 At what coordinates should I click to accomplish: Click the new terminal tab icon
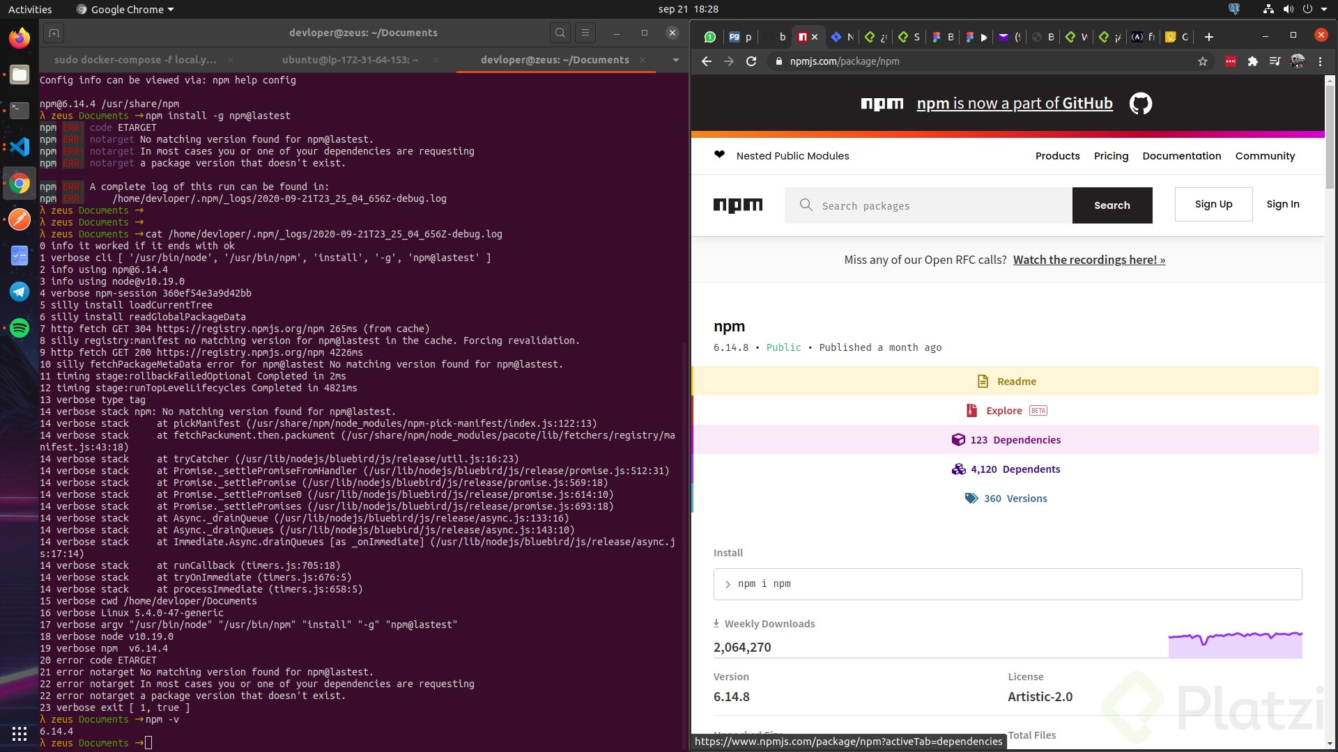pos(54,33)
